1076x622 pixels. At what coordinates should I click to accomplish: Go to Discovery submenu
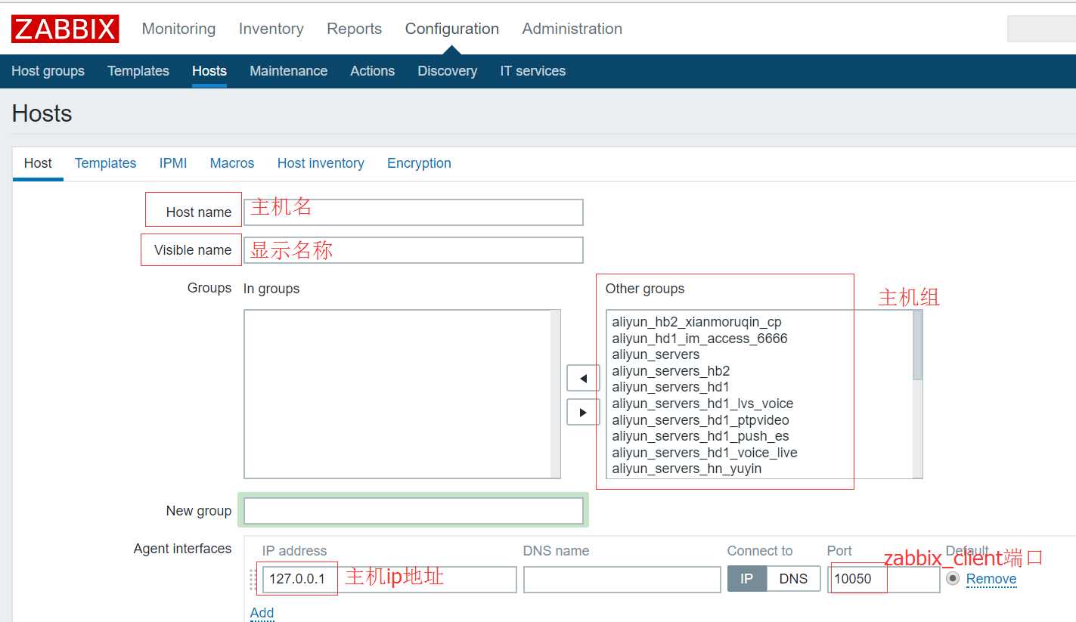pos(447,71)
